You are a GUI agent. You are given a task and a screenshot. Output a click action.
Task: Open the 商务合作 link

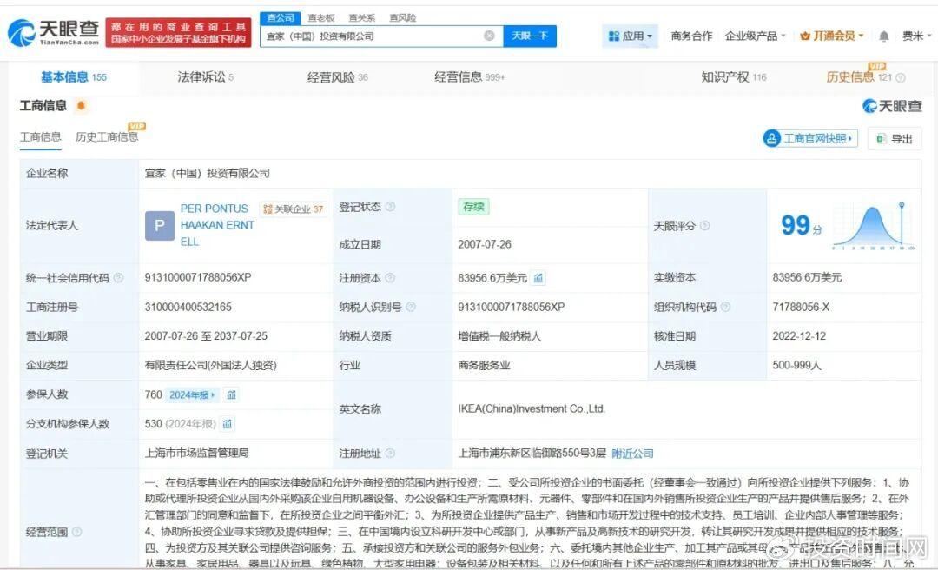click(691, 36)
